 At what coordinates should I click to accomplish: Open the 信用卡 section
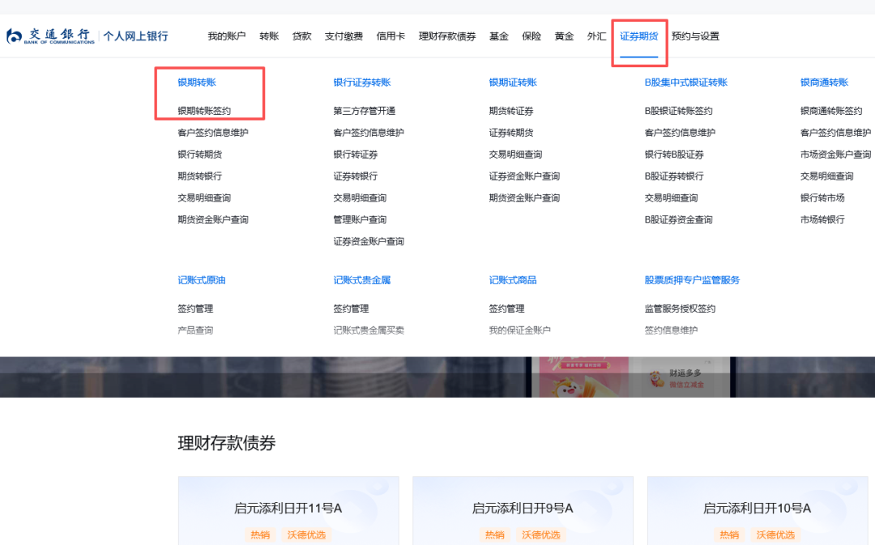point(391,36)
